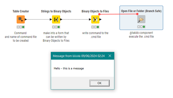This screenshot has height=98, width=173.
Task: Click Binary Objects to Files status traffic light
Action: [95, 27]
